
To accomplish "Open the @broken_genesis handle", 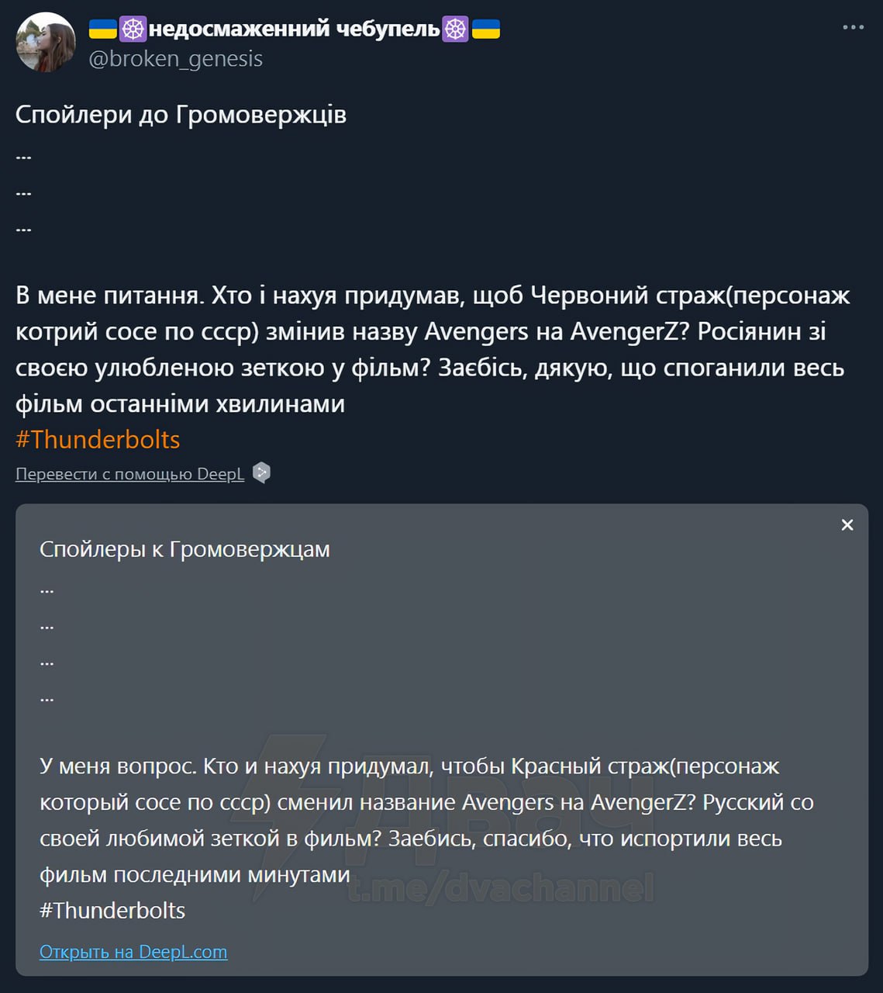I will (176, 59).
